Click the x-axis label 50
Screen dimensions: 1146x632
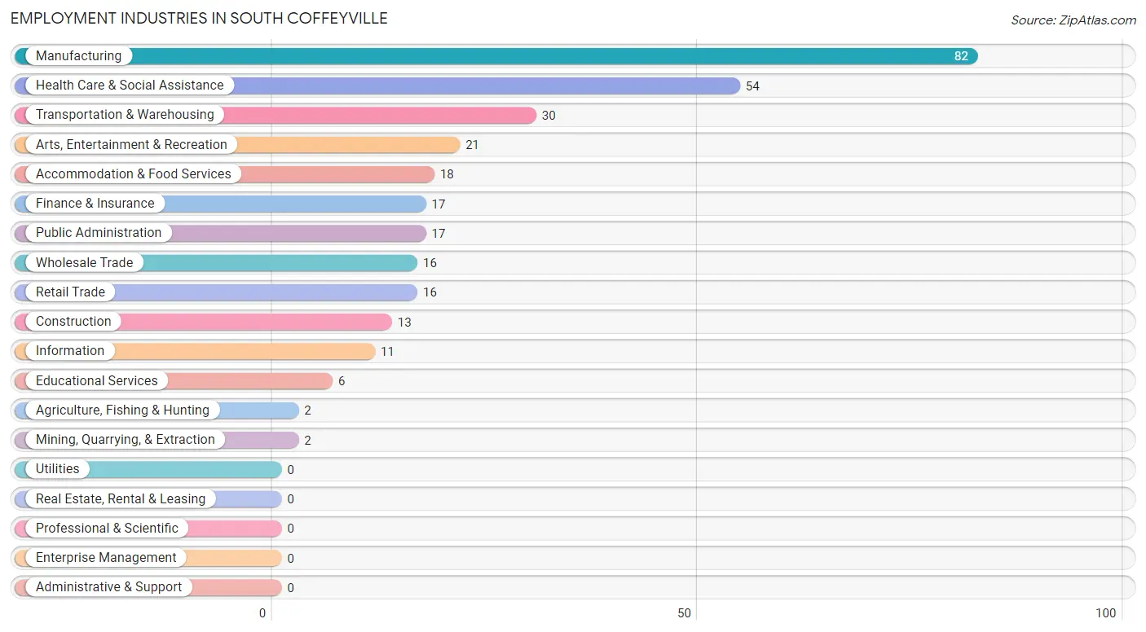tap(685, 613)
